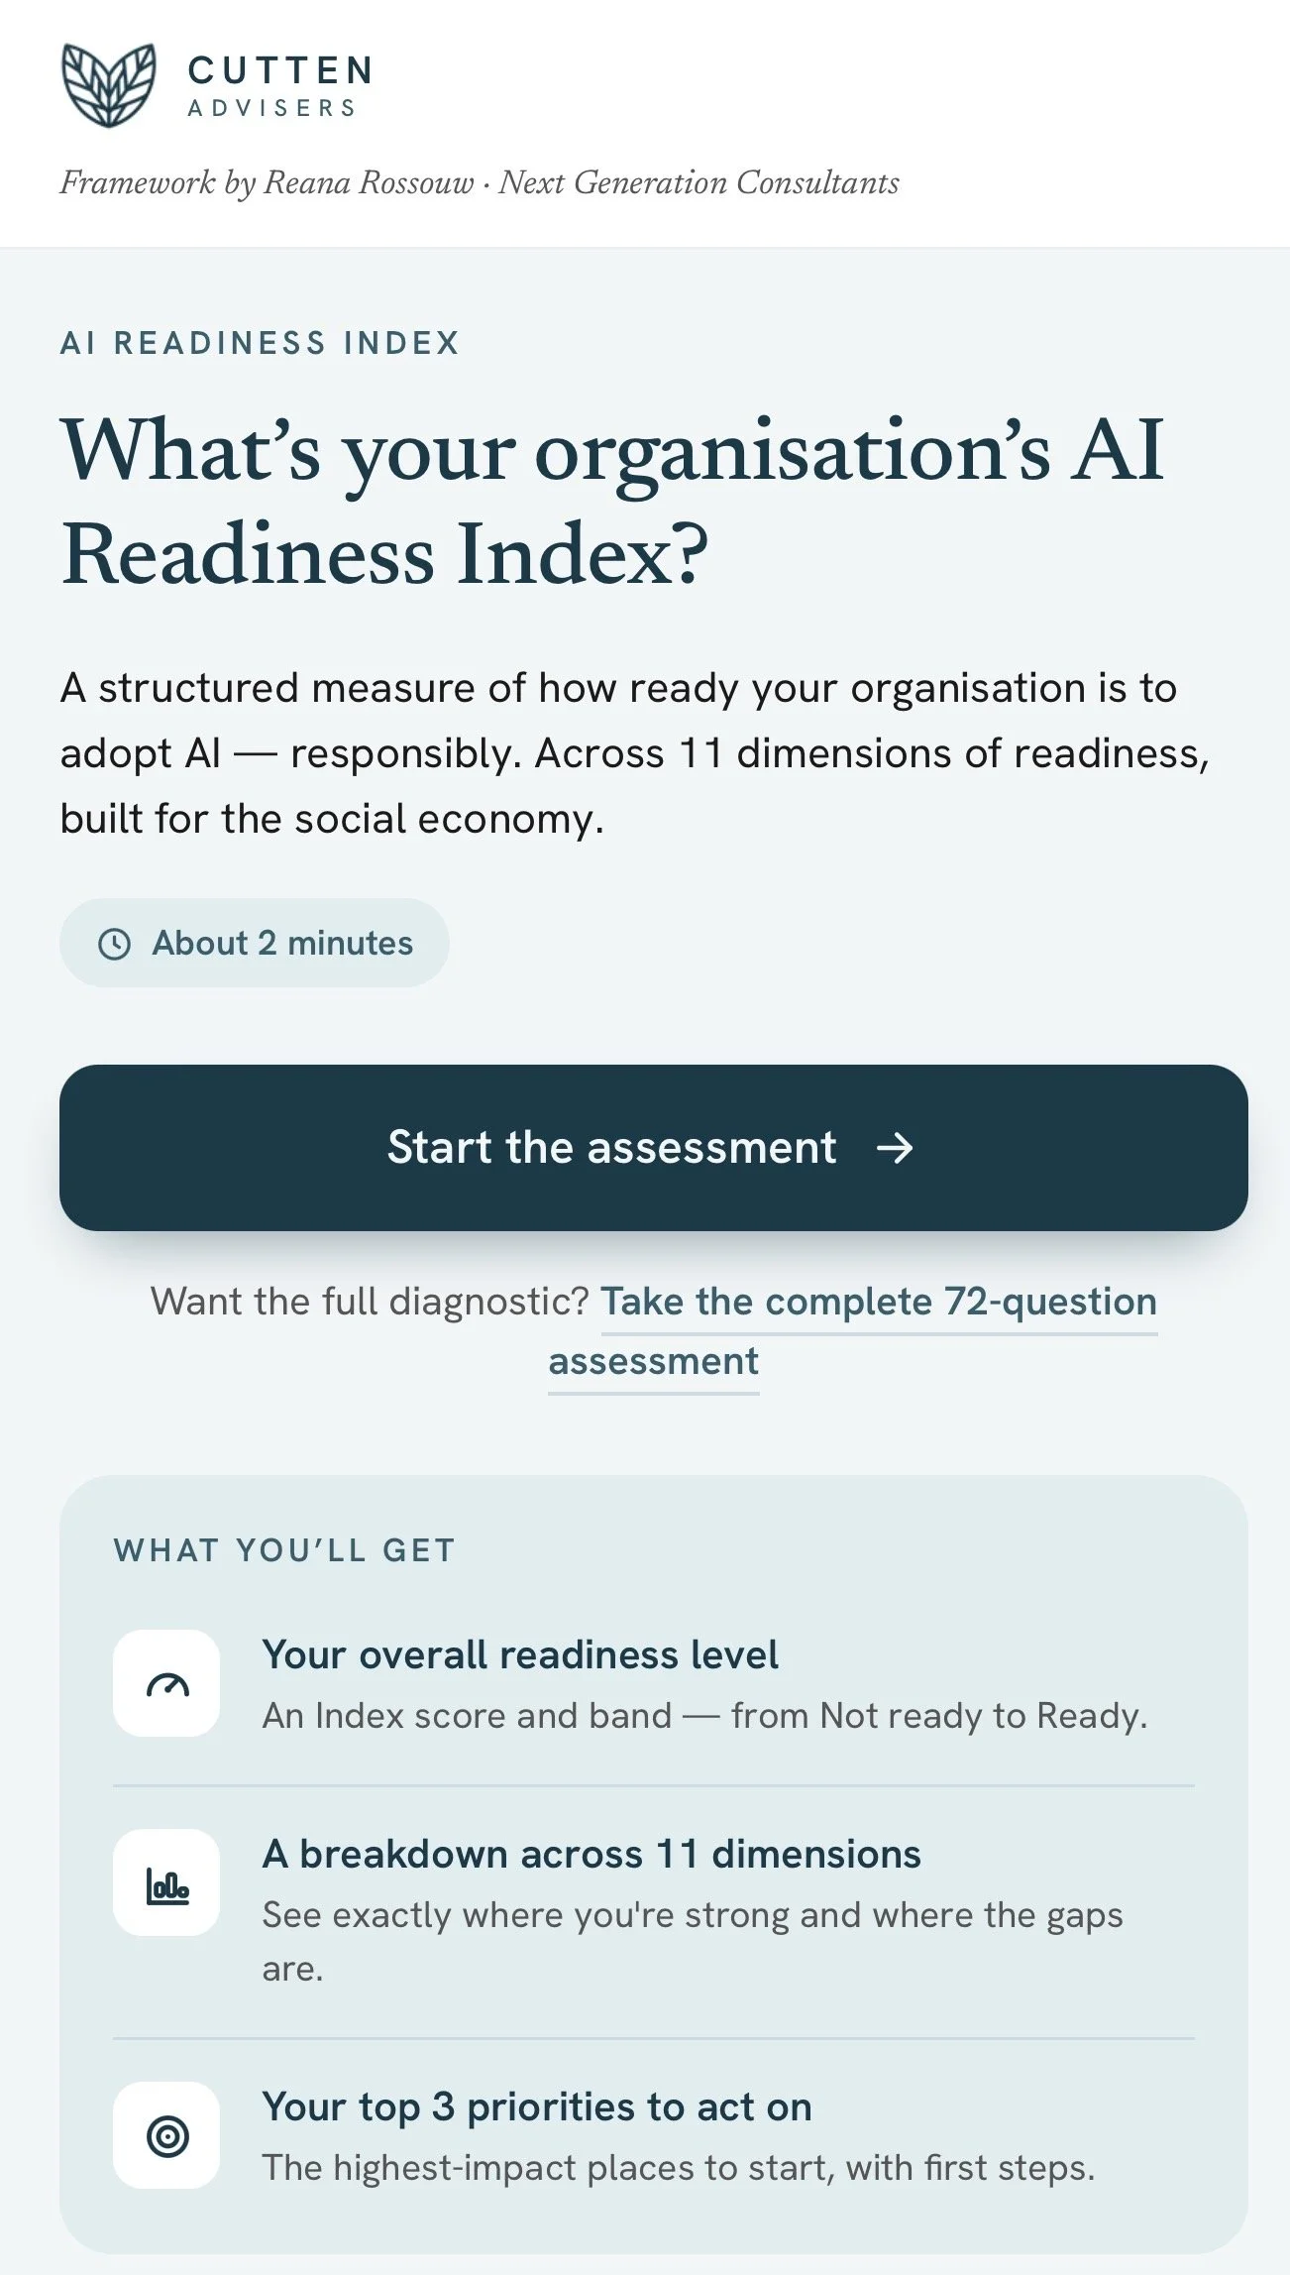1290x2275 pixels.
Task: Open the complete 72-question assessment link
Action: click(x=853, y=1331)
